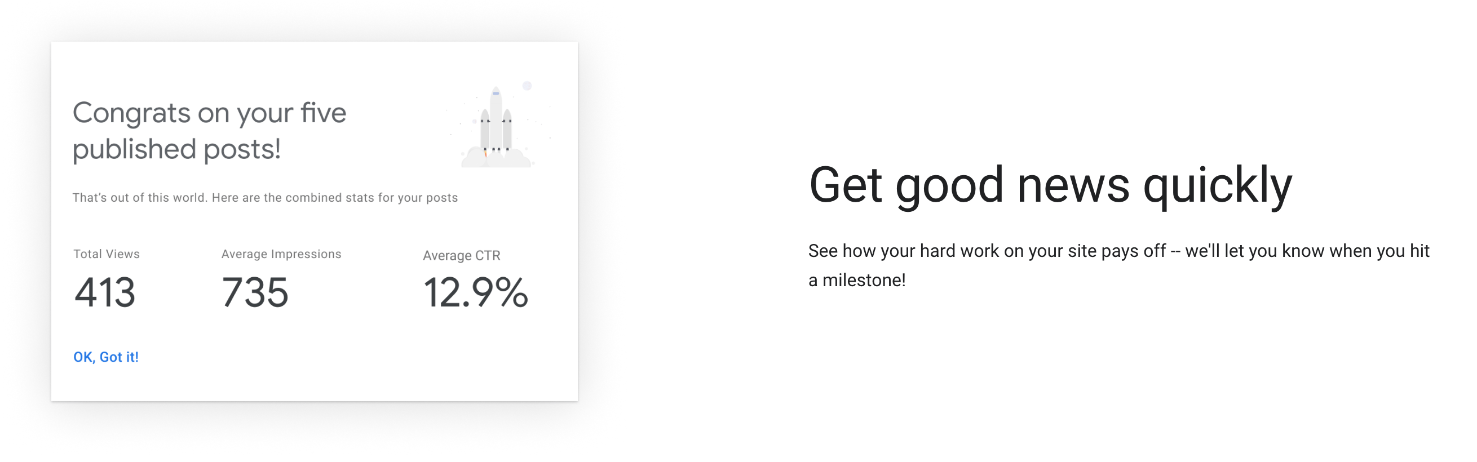Select the Total Views value 413
1477x462 pixels.
(x=105, y=292)
